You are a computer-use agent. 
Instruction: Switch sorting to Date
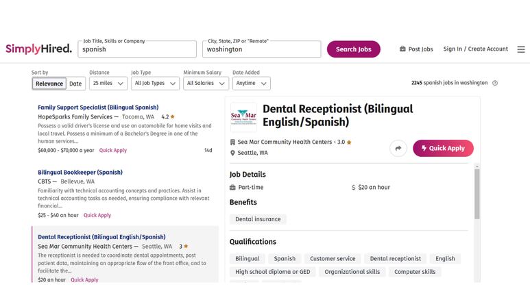coord(75,84)
